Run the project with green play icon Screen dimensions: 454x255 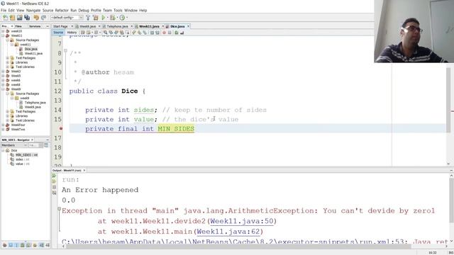(x=103, y=18)
